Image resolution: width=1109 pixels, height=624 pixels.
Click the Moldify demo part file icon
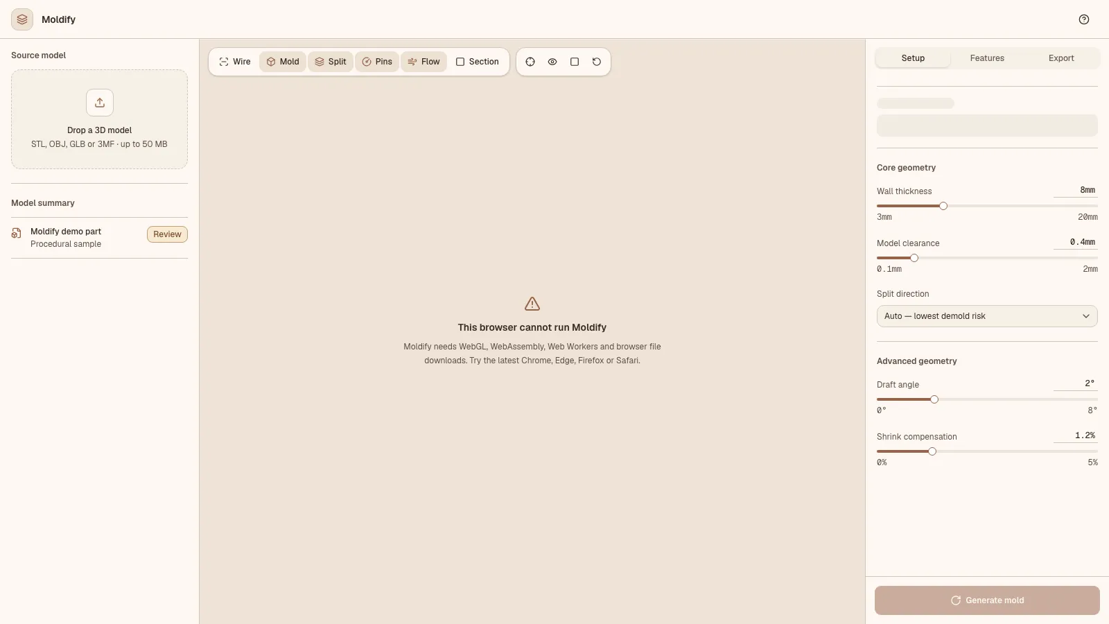tap(16, 234)
